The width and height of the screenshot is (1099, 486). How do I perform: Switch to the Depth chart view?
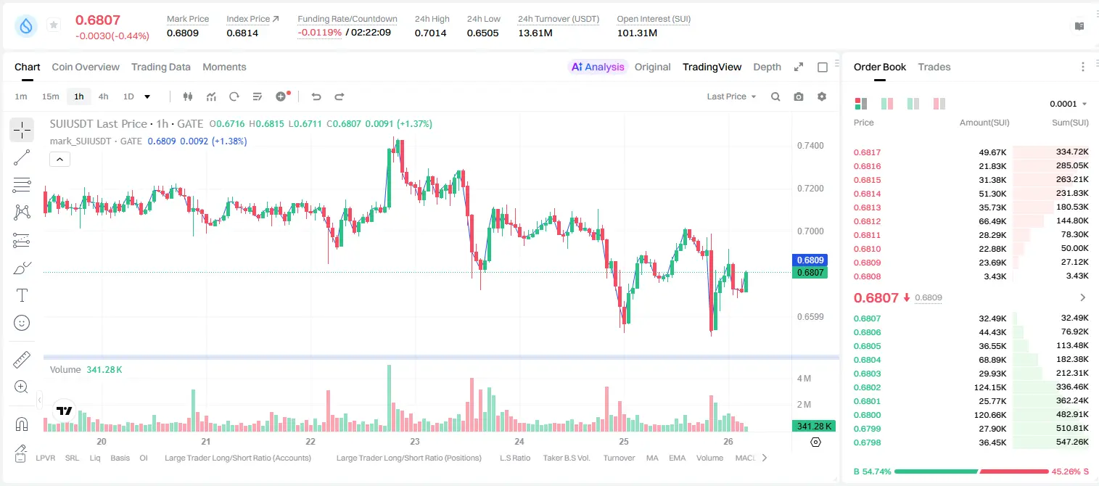click(x=767, y=67)
